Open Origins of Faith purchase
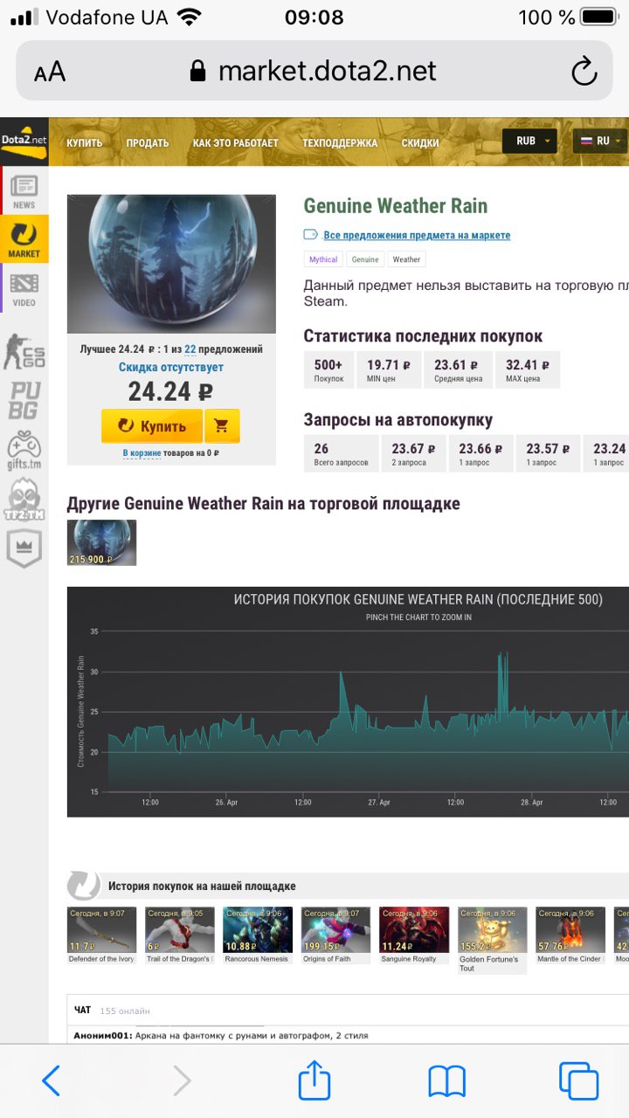629x1118 pixels. [x=335, y=935]
